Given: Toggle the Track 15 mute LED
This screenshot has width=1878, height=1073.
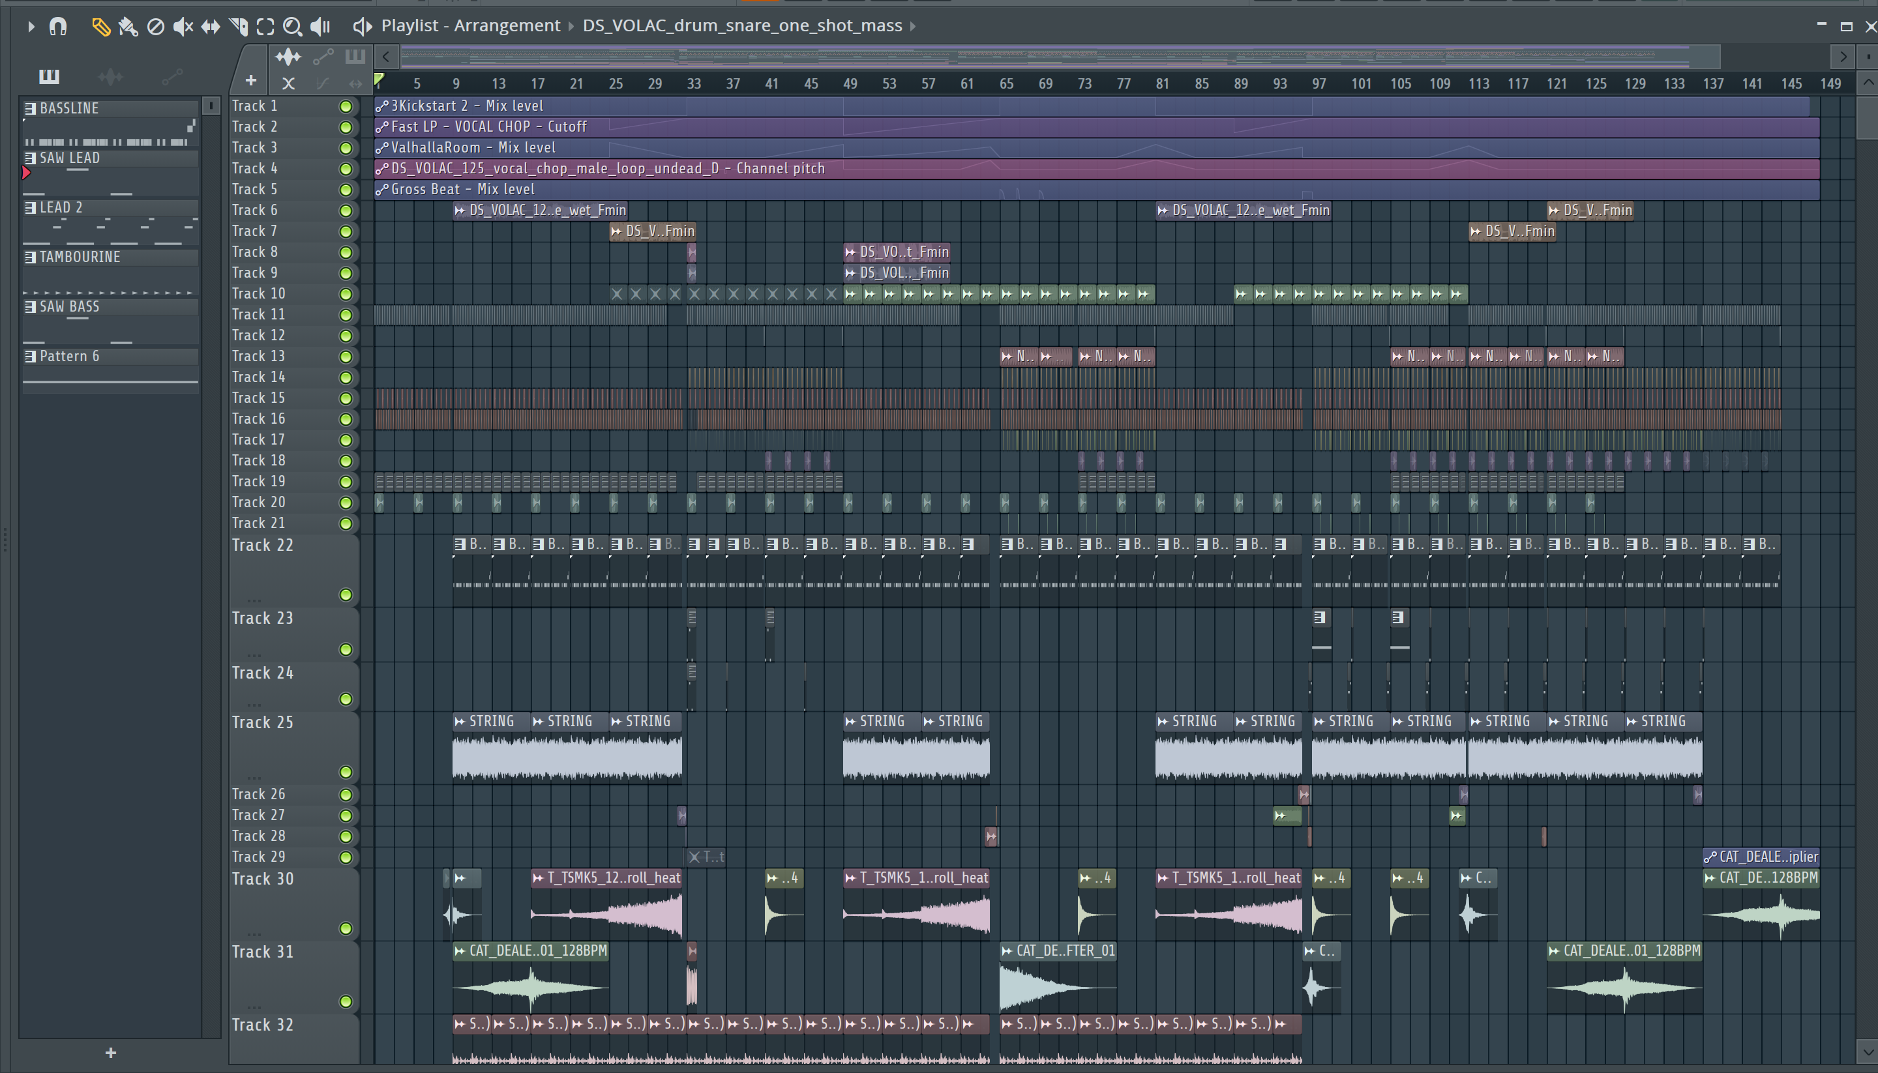Looking at the screenshot, I should (x=346, y=399).
